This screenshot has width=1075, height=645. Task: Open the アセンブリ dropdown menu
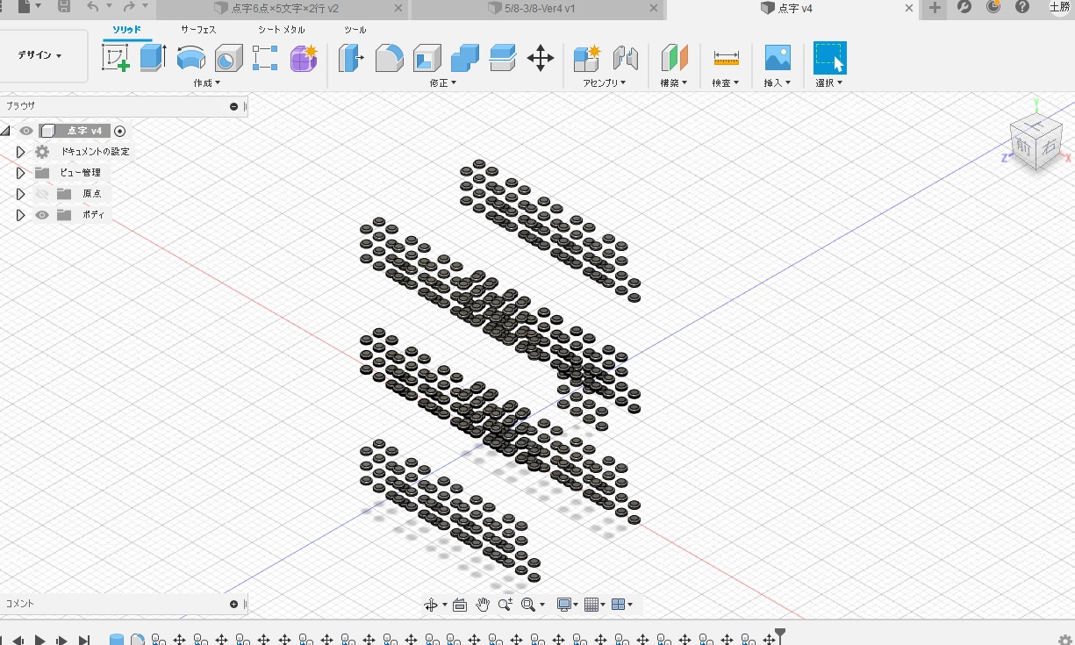pyautogui.click(x=604, y=83)
